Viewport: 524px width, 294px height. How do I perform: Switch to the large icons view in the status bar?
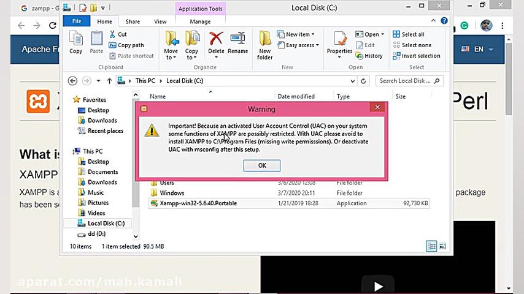click(442, 246)
